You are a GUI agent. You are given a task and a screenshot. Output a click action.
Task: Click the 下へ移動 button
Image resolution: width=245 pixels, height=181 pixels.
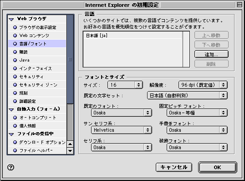(x=211, y=45)
